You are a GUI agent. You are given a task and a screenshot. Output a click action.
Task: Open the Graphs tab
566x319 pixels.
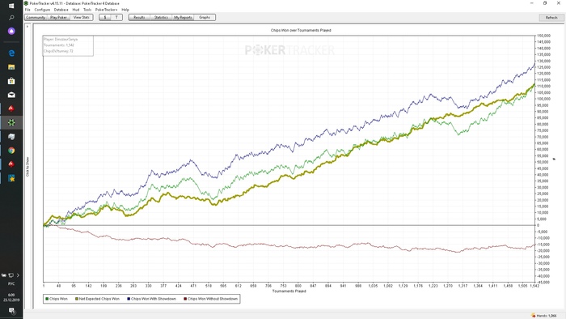(x=205, y=17)
